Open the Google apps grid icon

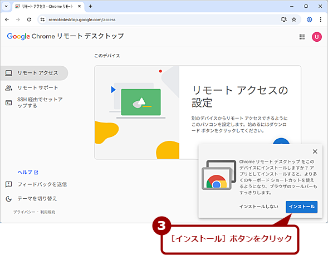(302, 37)
